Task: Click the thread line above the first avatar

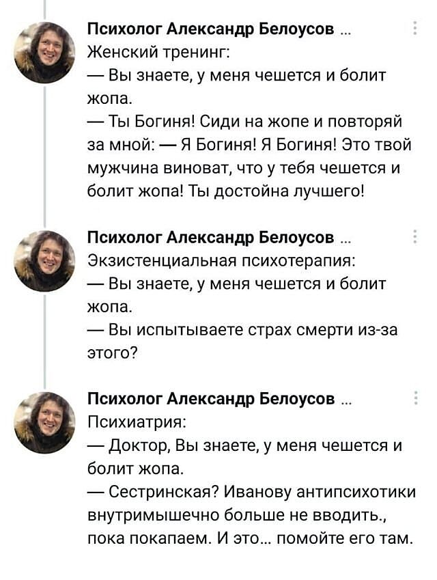Action: click(44, 8)
